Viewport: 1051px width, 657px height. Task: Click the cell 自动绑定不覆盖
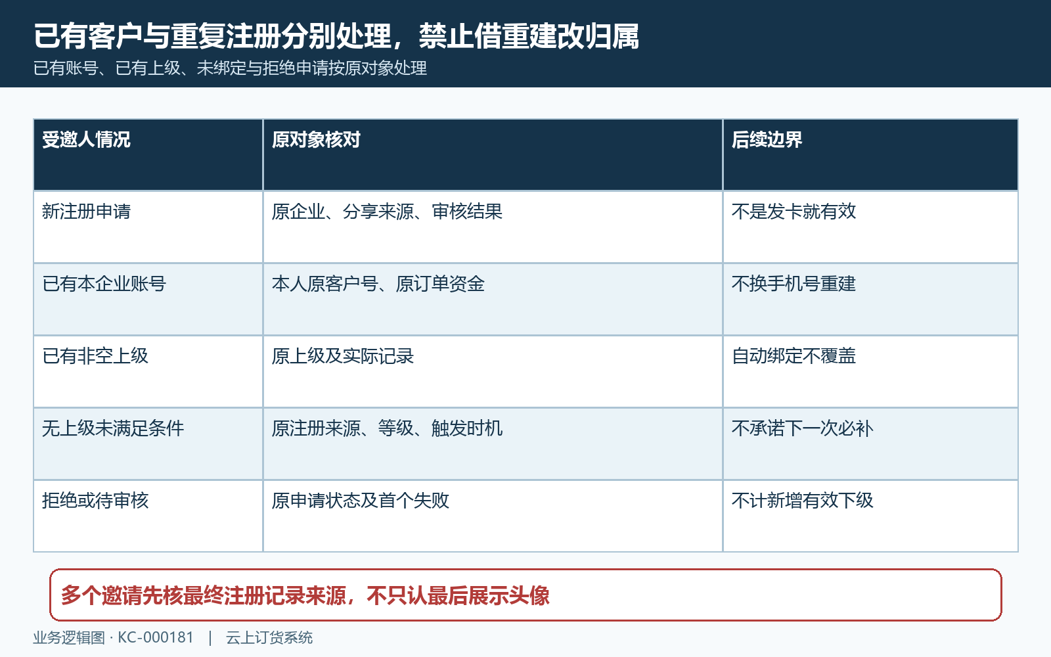click(x=870, y=372)
